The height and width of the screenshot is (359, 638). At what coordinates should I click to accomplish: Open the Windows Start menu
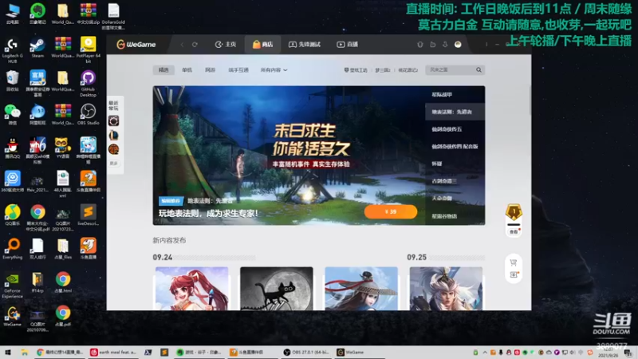pos(8,352)
